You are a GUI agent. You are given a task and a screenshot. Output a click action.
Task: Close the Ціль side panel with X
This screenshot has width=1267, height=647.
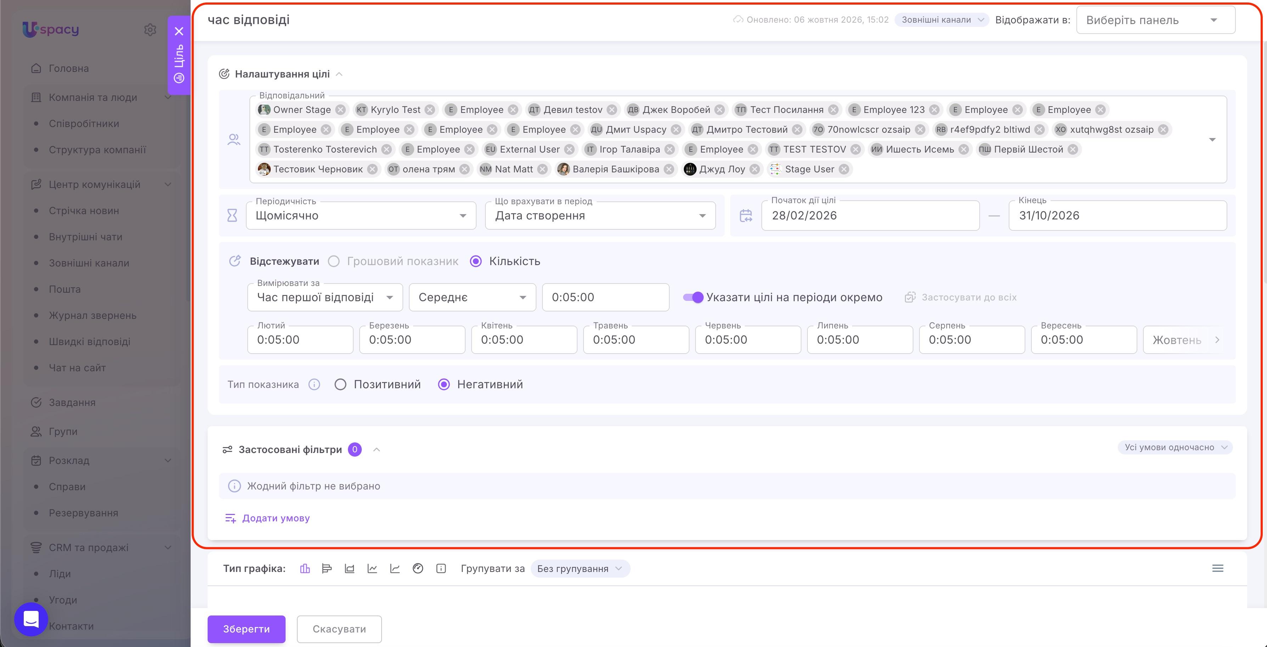point(179,32)
